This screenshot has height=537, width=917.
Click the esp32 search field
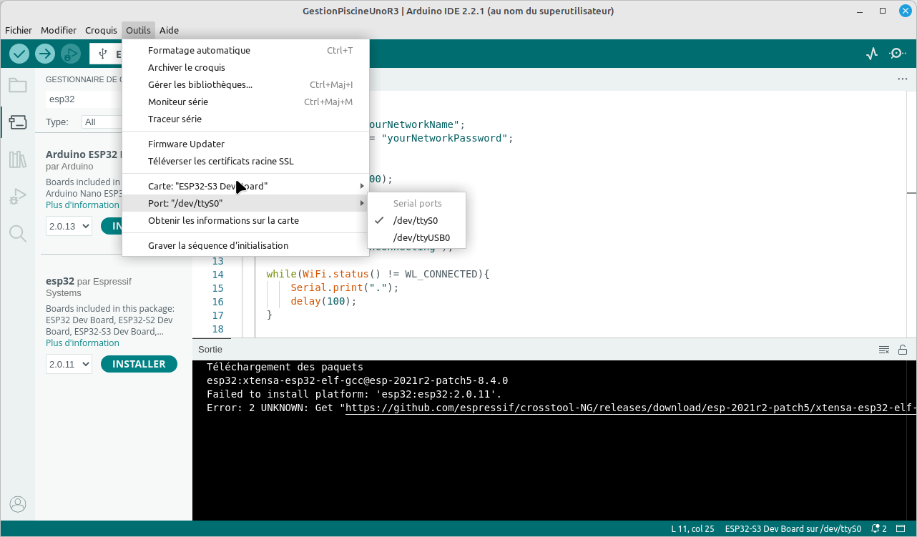[82, 99]
